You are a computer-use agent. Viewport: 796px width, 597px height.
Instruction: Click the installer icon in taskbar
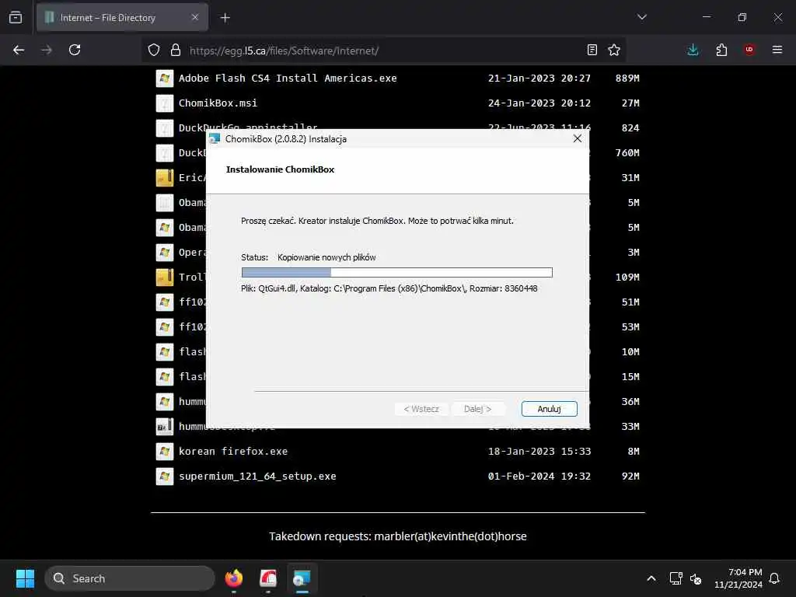pos(302,578)
